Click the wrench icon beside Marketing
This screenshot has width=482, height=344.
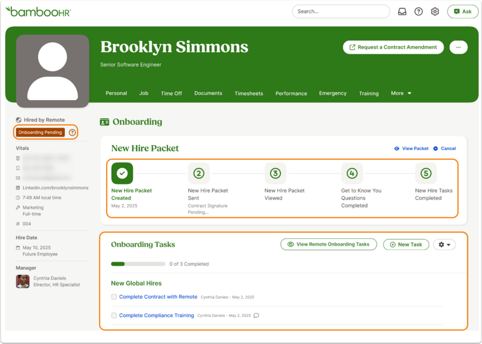[x=18, y=207]
